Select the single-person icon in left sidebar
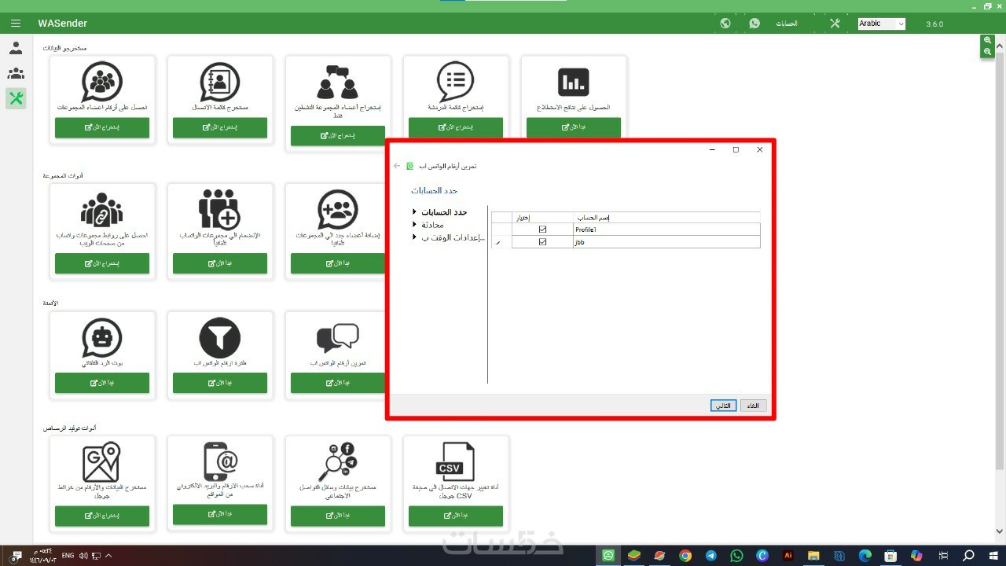 point(16,48)
